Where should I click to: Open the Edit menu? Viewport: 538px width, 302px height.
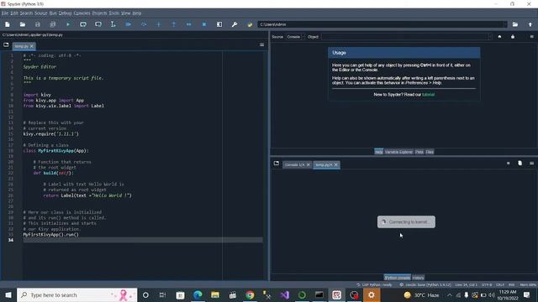[14, 13]
